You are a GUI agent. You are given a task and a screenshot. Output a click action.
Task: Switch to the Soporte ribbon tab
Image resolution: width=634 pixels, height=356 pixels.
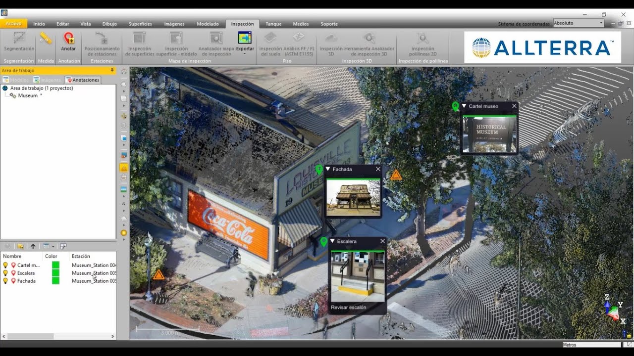click(329, 24)
